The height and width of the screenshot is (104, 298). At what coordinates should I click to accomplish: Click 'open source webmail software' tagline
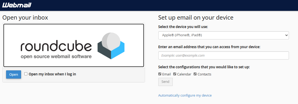56,56
